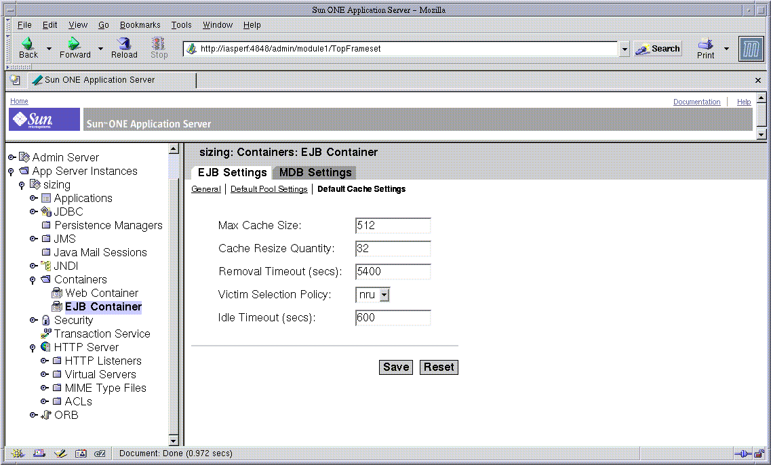Select the Sun ONE Application Server browser tab
The image size is (771, 465).
point(113,80)
